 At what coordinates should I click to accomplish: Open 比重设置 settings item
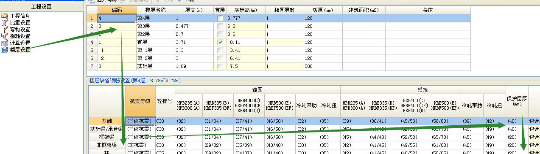click(x=20, y=23)
